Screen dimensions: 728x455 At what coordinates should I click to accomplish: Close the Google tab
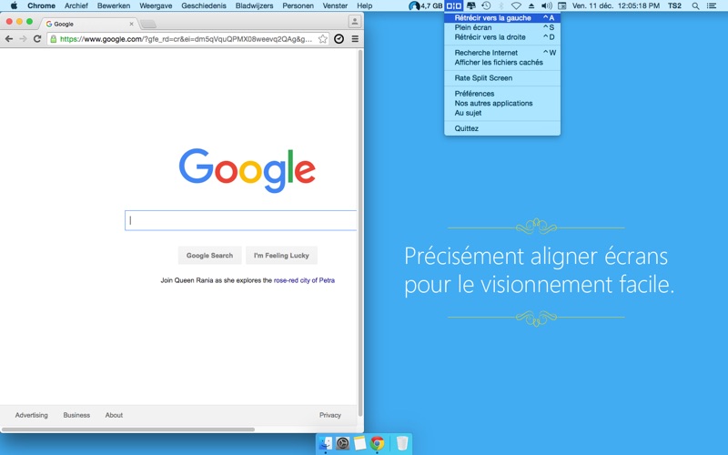tap(131, 24)
